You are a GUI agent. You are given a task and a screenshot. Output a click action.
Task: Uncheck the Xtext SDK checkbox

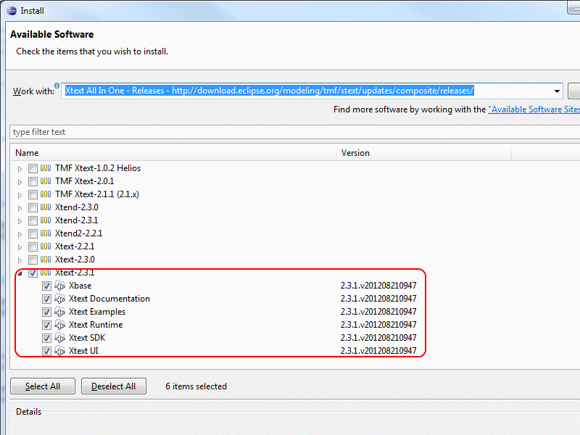click(x=46, y=338)
